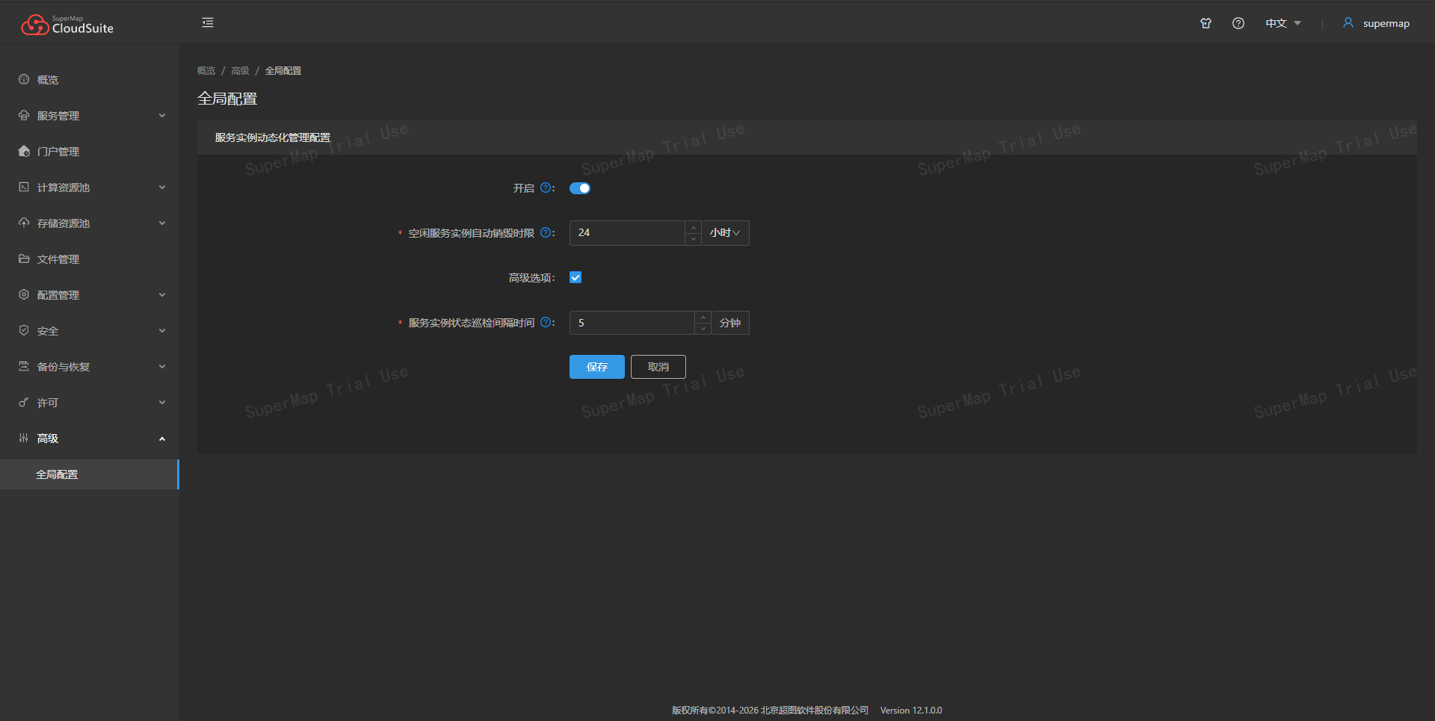This screenshot has width=1435, height=721.
Task: Open 门户管理 via its home icon
Action: (x=23, y=151)
